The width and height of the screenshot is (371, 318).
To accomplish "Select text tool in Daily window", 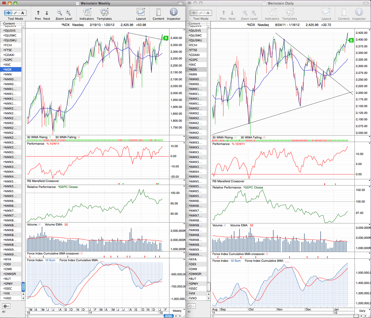I will pos(208,13).
